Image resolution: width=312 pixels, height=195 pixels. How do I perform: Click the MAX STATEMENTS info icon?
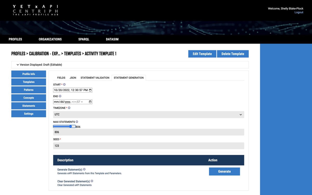coord(77,122)
